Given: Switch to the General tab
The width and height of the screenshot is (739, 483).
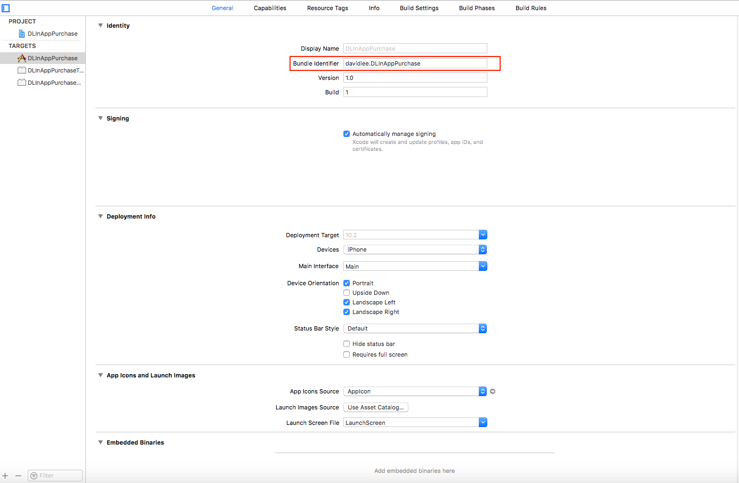Looking at the screenshot, I should (x=222, y=8).
